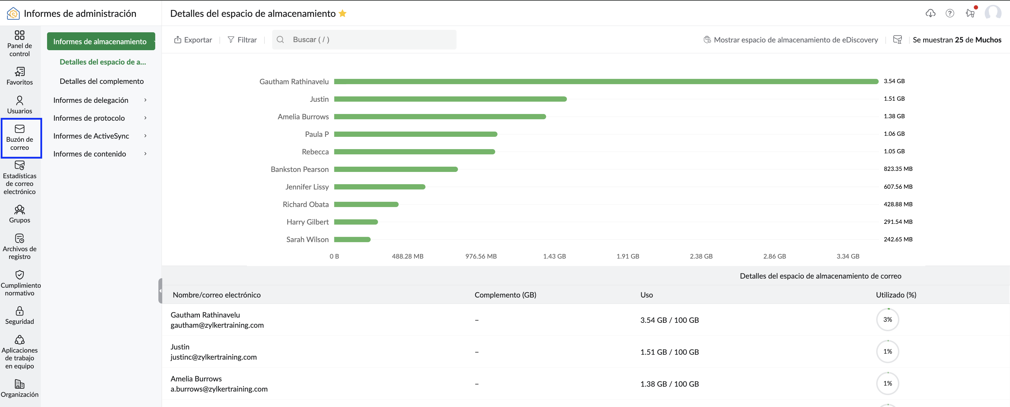Click the 823.35 MB value label

(898, 169)
